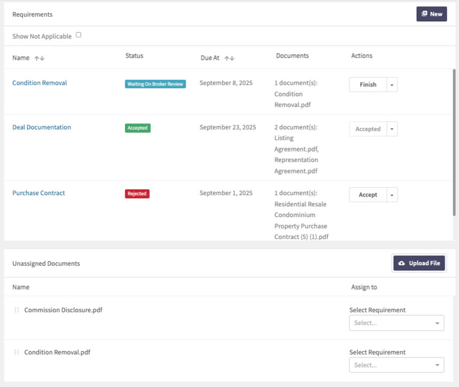Grab drag handle for Commission Disclosure.pdf
Image resolution: width=459 pixels, height=387 pixels.
17,310
